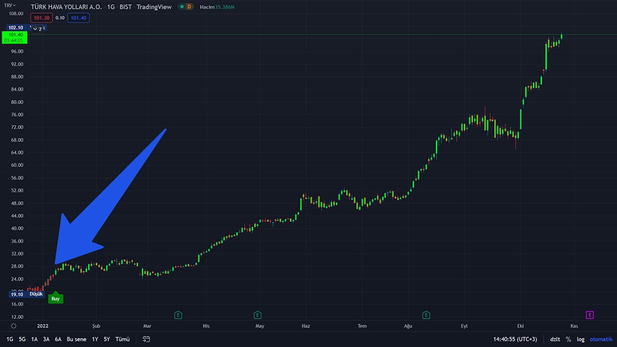Select the 1G time range
The width and height of the screenshot is (617, 347).
coord(10,339)
